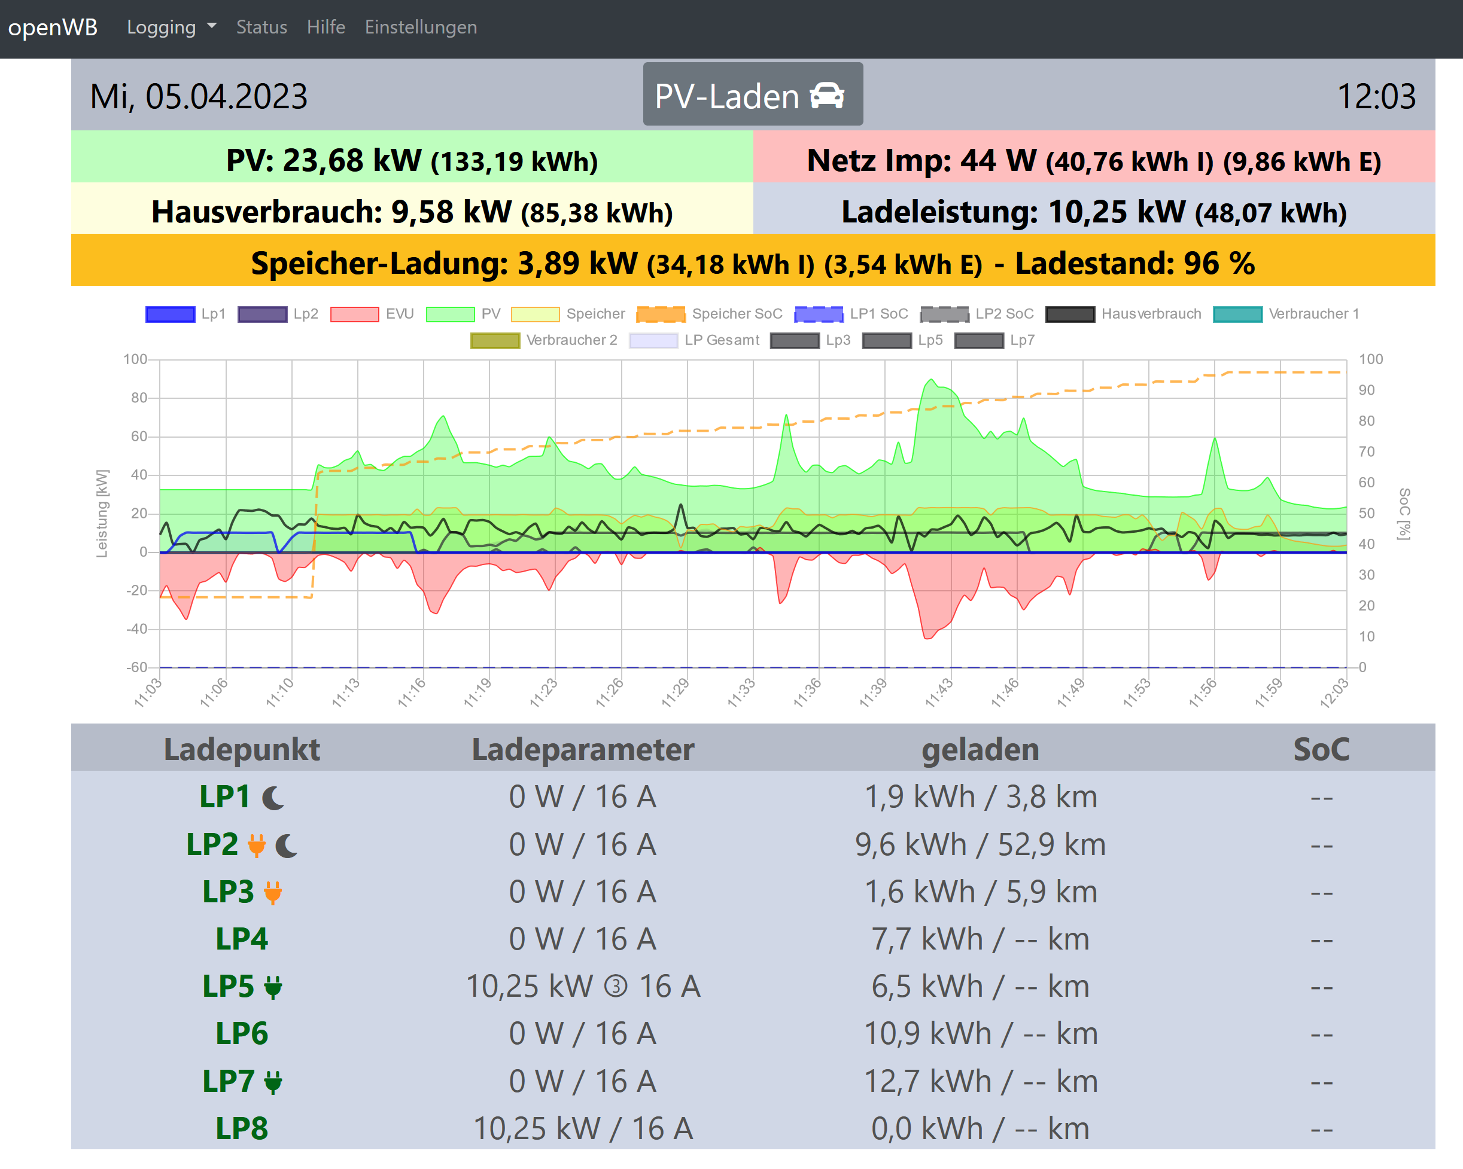The width and height of the screenshot is (1463, 1169).
Task: Open the Status menu item
Action: tap(261, 27)
